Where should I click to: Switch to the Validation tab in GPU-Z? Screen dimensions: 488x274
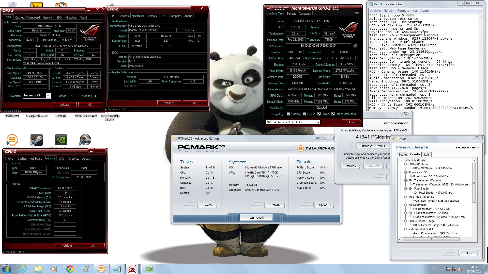point(305,14)
